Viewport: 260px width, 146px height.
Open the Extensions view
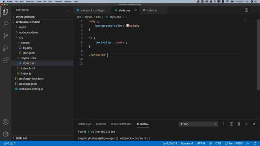pyautogui.click(x=5, y=60)
